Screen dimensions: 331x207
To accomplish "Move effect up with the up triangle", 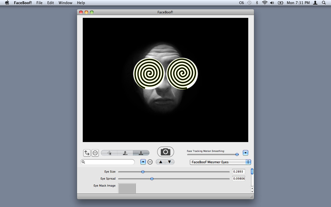I will click(161, 162).
